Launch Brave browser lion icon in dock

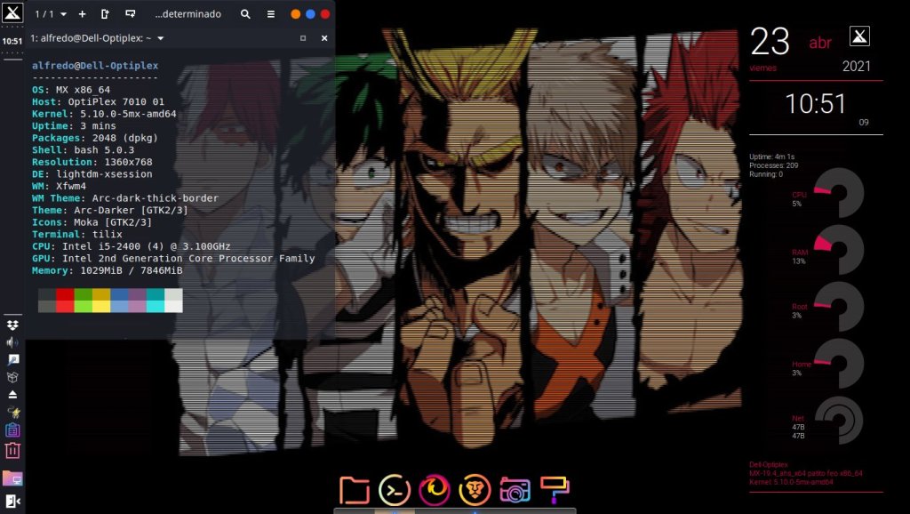(x=475, y=490)
